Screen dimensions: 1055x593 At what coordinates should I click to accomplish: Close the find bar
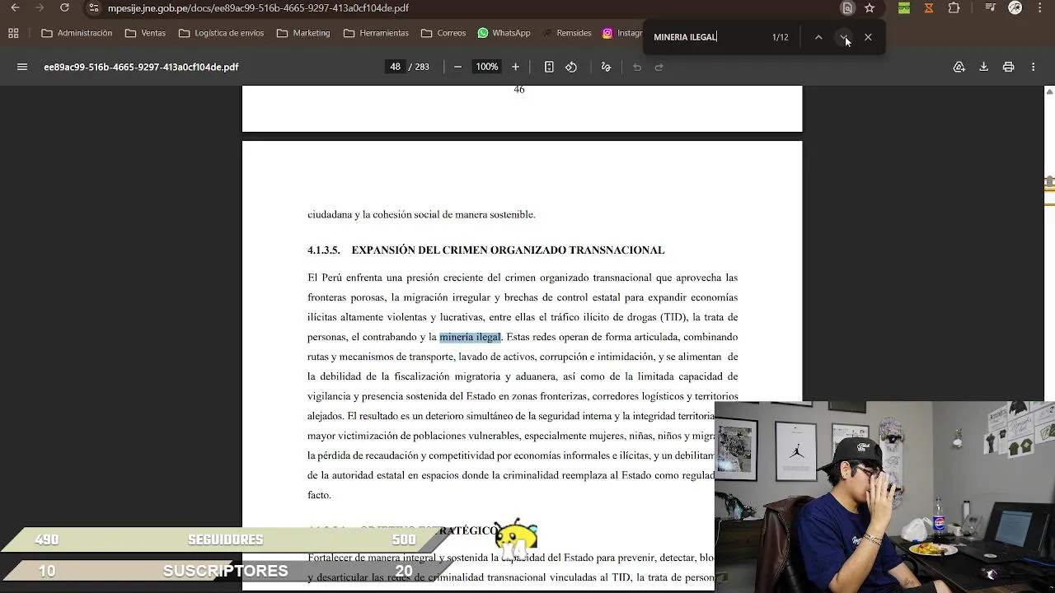click(x=868, y=37)
